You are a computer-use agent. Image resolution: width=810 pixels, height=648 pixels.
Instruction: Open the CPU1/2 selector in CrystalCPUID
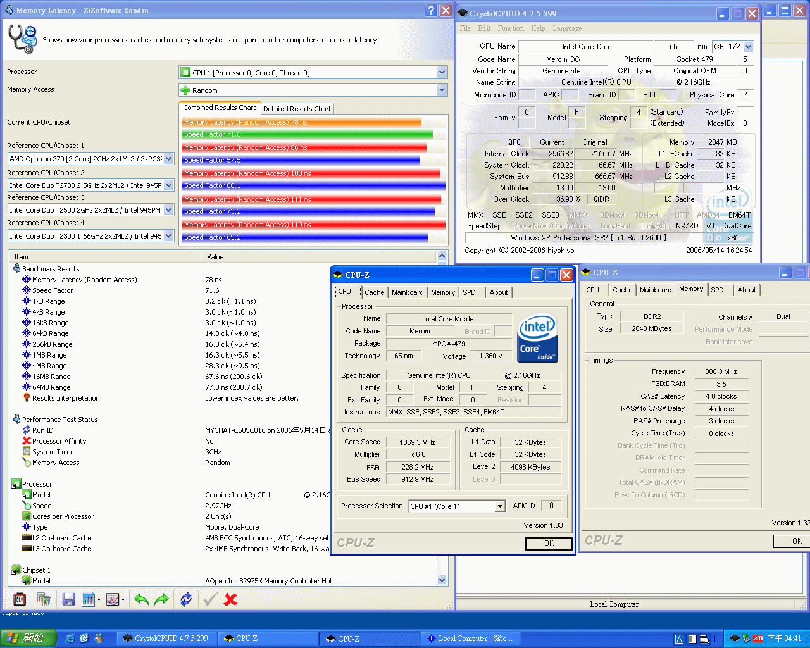749,46
